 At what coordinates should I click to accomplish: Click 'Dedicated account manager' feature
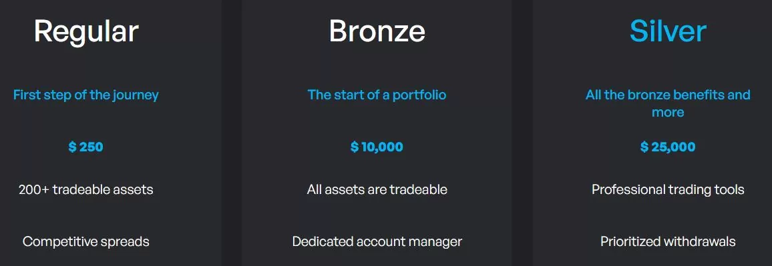377,241
